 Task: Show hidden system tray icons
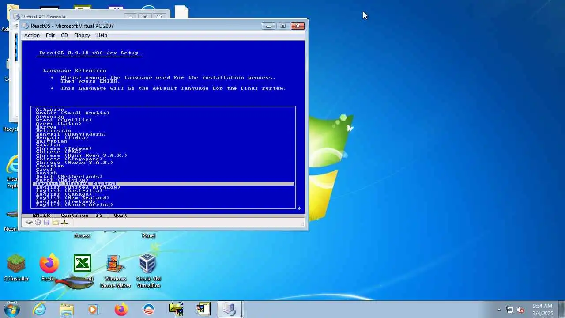pyautogui.click(x=499, y=310)
